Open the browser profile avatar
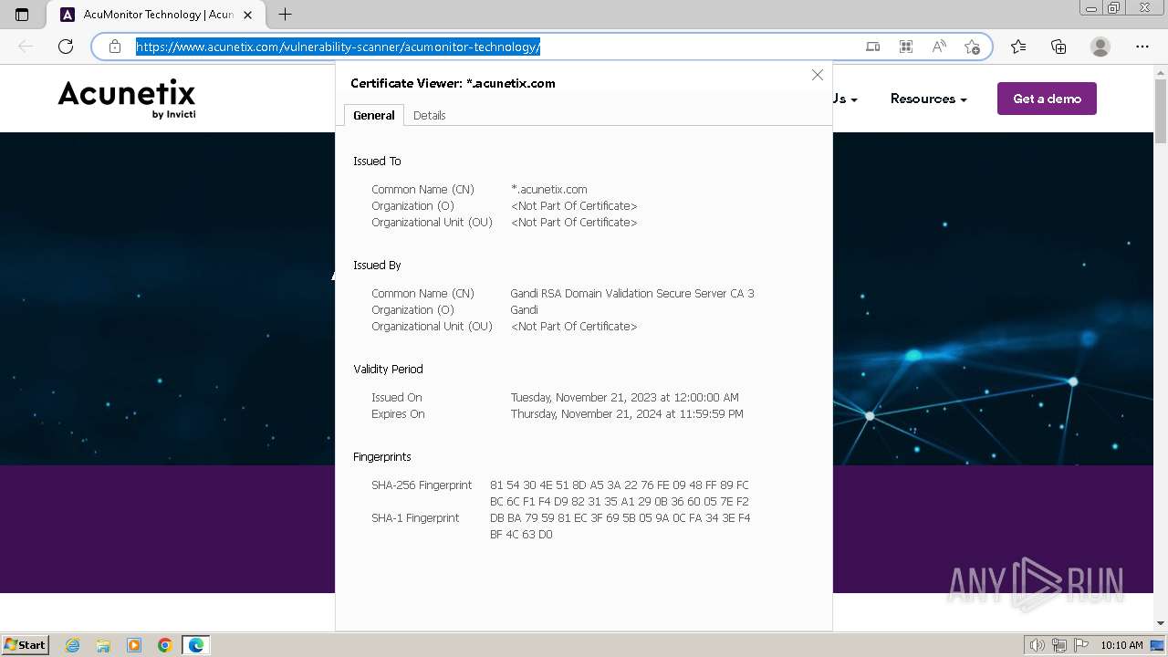 (x=1100, y=47)
